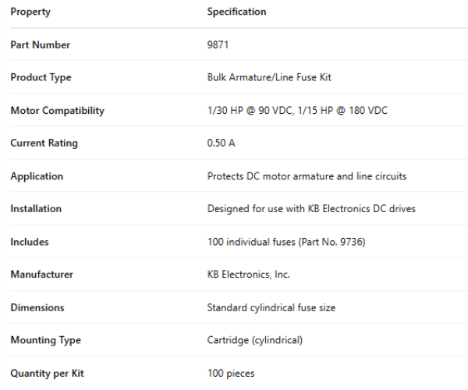Click the Product Type label
468x390 pixels.
[41, 78]
